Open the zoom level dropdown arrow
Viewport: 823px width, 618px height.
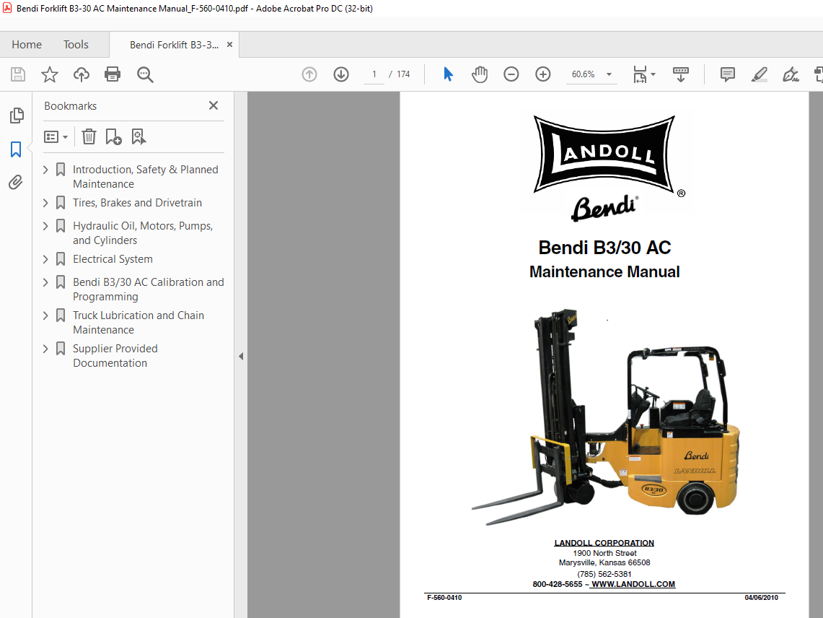click(609, 74)
